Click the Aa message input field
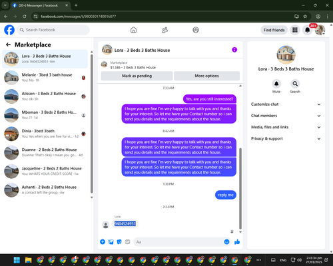333x266 pixels. coord(178,242)
